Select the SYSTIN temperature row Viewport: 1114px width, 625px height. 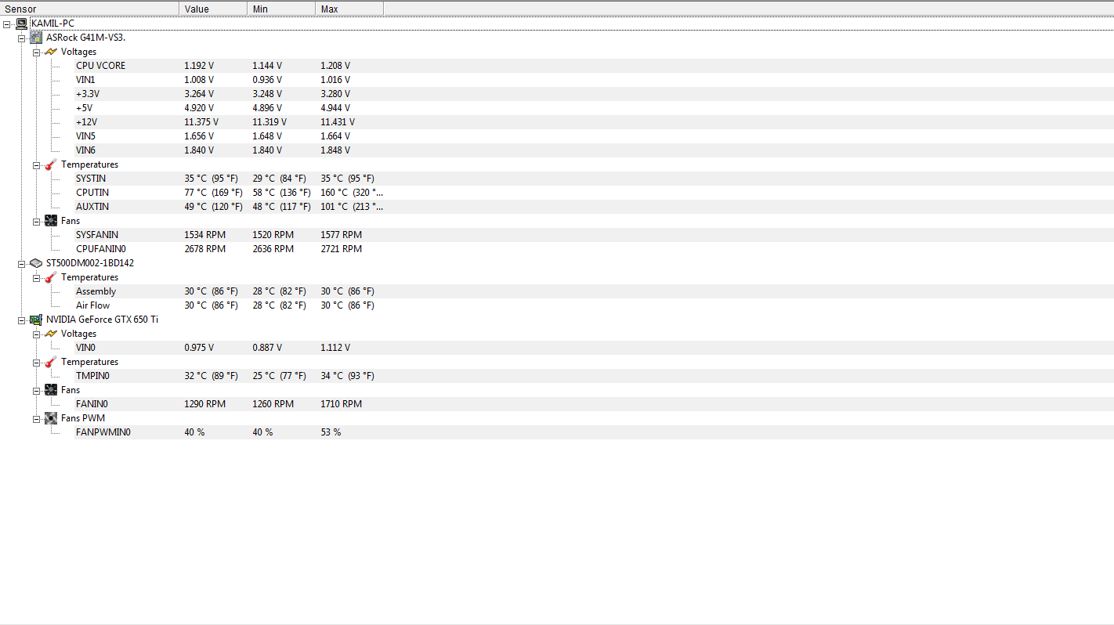point(594,179)
